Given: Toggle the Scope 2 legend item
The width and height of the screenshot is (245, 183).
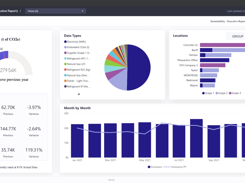Looking at the screenshot, I should pyautogui.click(x=222, y=93).
